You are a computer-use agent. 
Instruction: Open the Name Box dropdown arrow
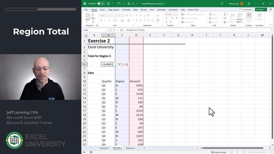[x=107, y=30]
